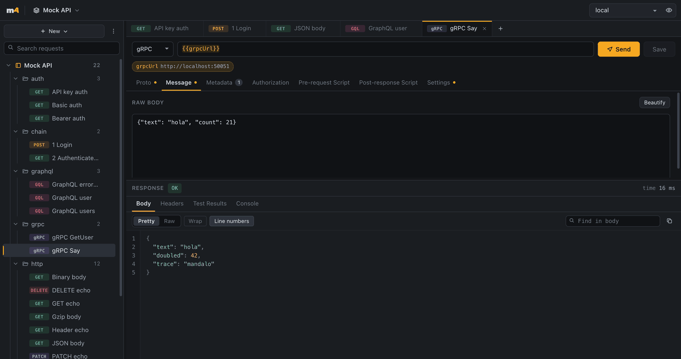
Task: Open the Metadata tab
Action: 224,83
